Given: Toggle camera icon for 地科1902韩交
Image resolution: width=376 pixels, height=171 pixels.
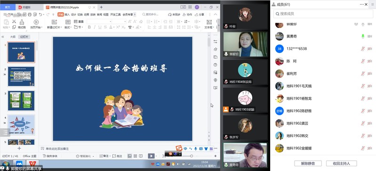Looking at the screenshot, I should point(369,136).
